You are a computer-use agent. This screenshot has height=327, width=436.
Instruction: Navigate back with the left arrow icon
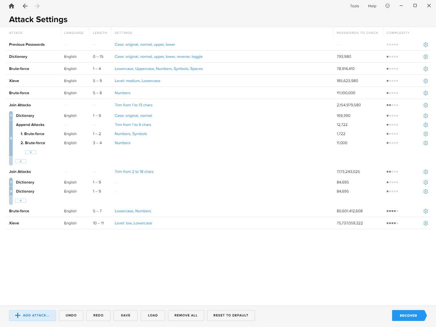pos(25,6)
